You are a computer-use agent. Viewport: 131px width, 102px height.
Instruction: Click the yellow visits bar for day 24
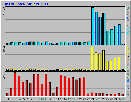[x=96, y=61]
